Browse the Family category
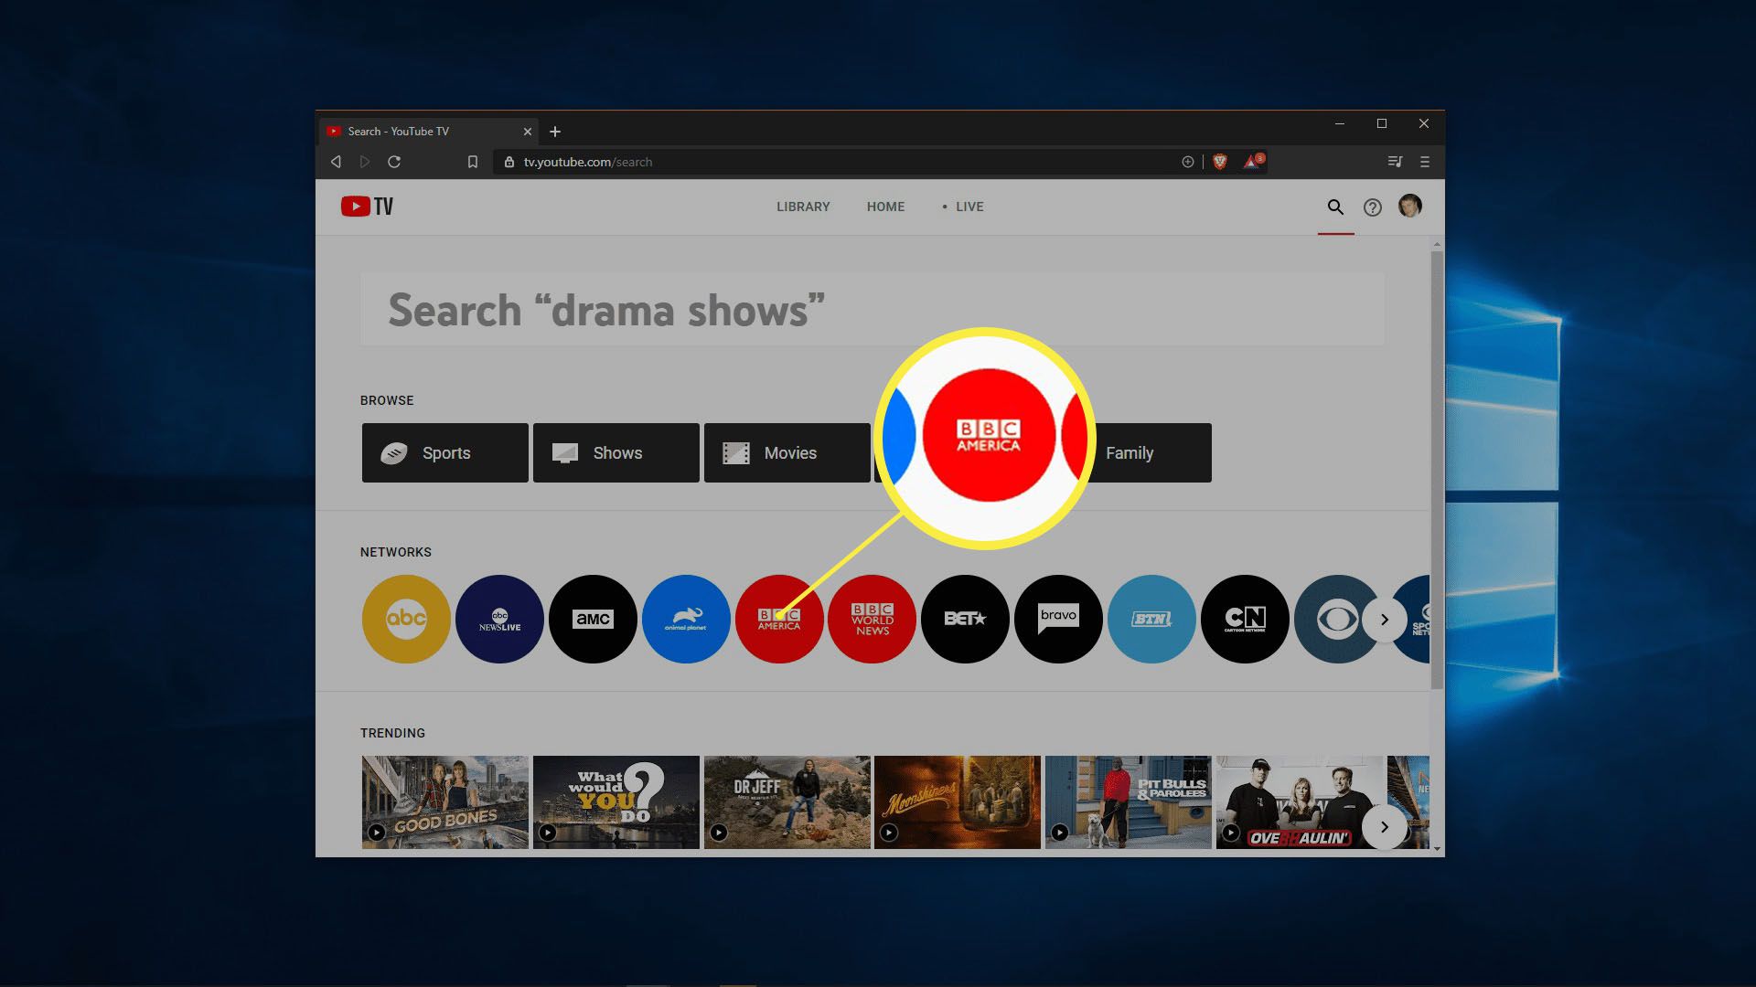This screenshot has height=987, width=1756. 1154,452
